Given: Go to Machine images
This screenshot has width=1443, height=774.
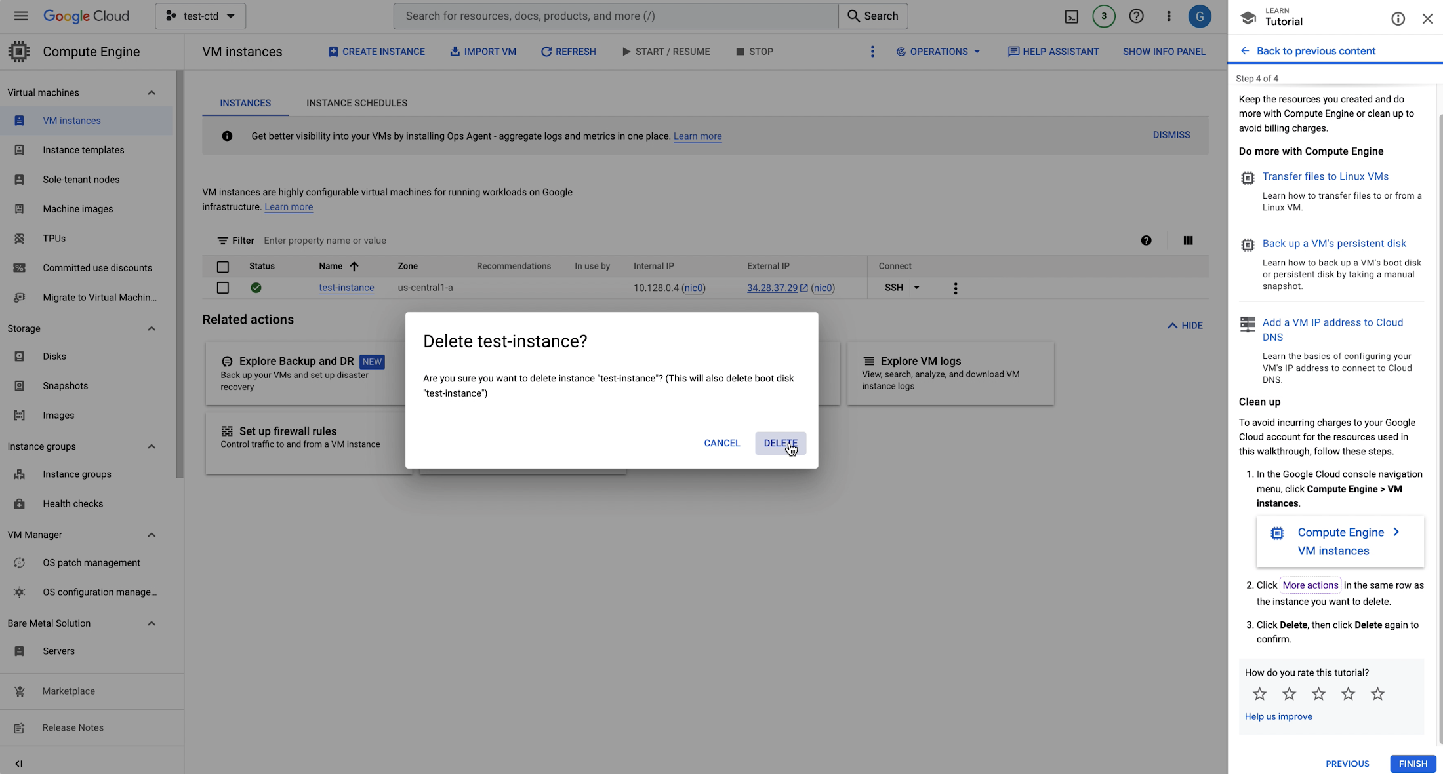Looking at the screenshot, I should (x=86, y=209).
